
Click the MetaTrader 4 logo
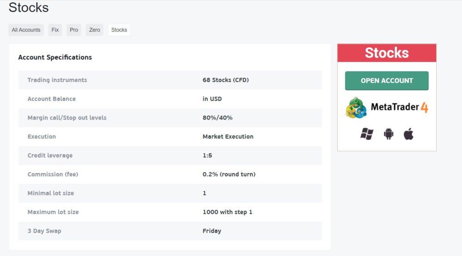coord(387,107)
